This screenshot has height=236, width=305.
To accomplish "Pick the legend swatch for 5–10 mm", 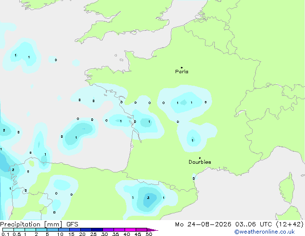I will coord(52,230).
